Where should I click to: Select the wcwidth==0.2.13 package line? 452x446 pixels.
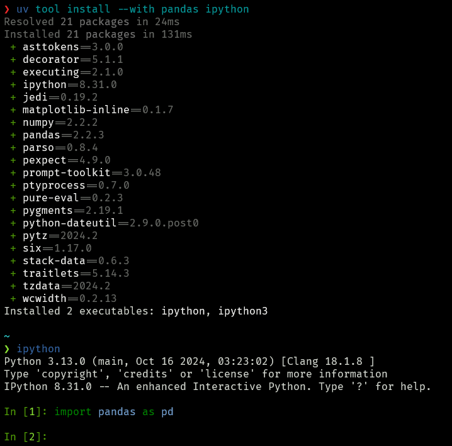pos(64,298)
